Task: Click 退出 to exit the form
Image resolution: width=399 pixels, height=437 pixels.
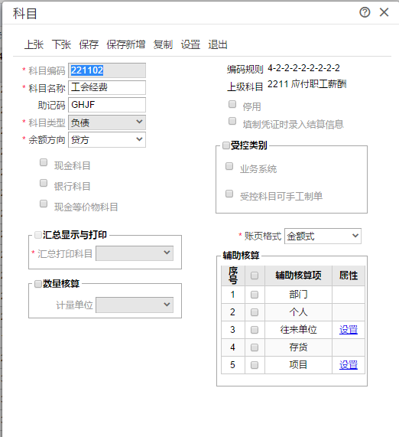Action: coord(218,44)
